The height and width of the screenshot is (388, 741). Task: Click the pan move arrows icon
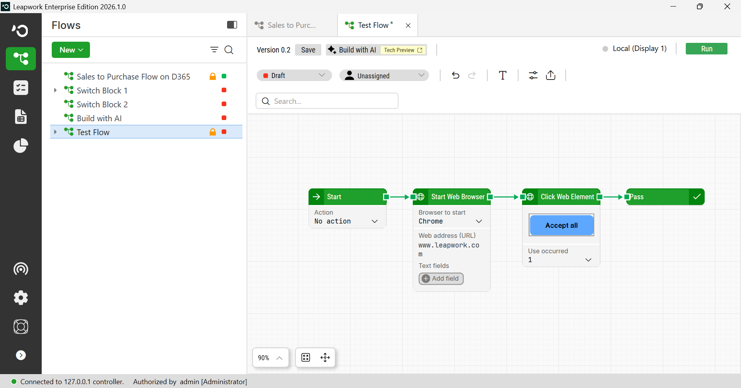coord(325,358)
